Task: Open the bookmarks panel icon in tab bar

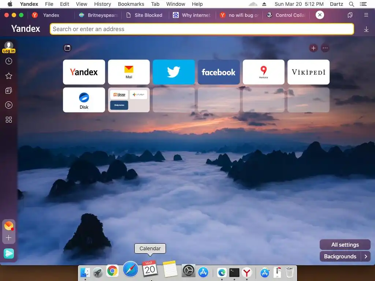Action: click(x=350, y=15)
